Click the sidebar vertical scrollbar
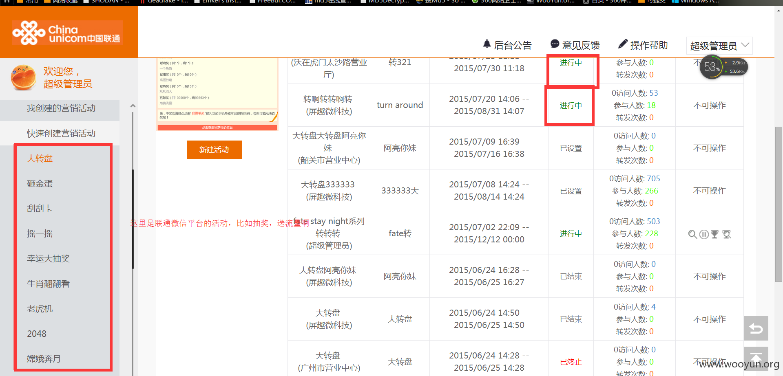This screenshot has width=783, height=376. (x=133, y=219)
